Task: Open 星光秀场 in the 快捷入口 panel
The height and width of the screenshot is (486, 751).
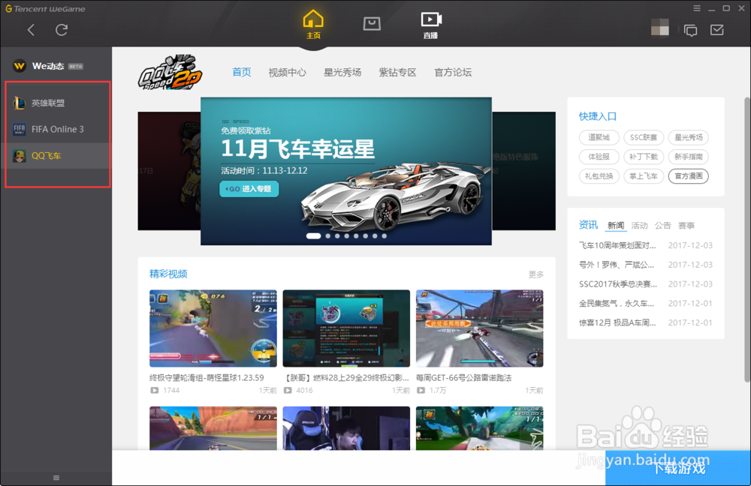Action: [x=688, y=137]
